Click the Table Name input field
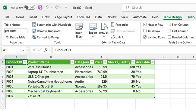The image size is (196, 112). point(16,31)
